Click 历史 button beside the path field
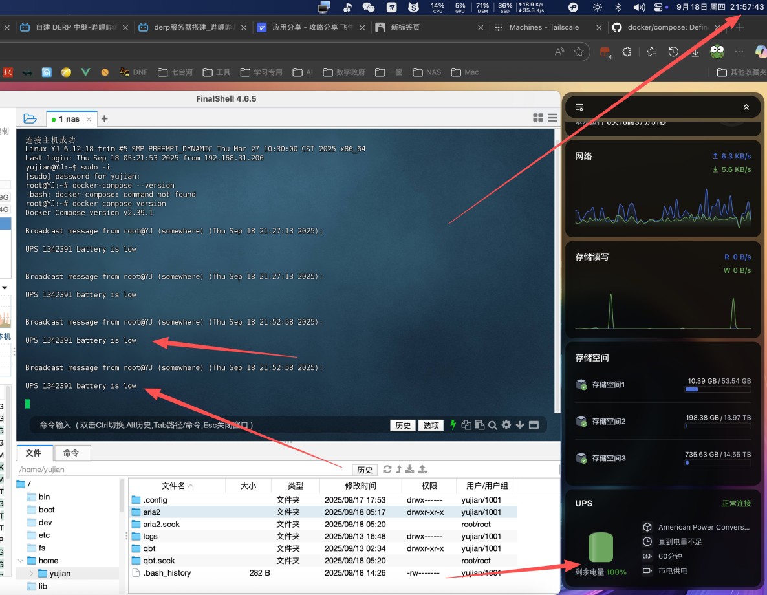 (x=365, y=470)
